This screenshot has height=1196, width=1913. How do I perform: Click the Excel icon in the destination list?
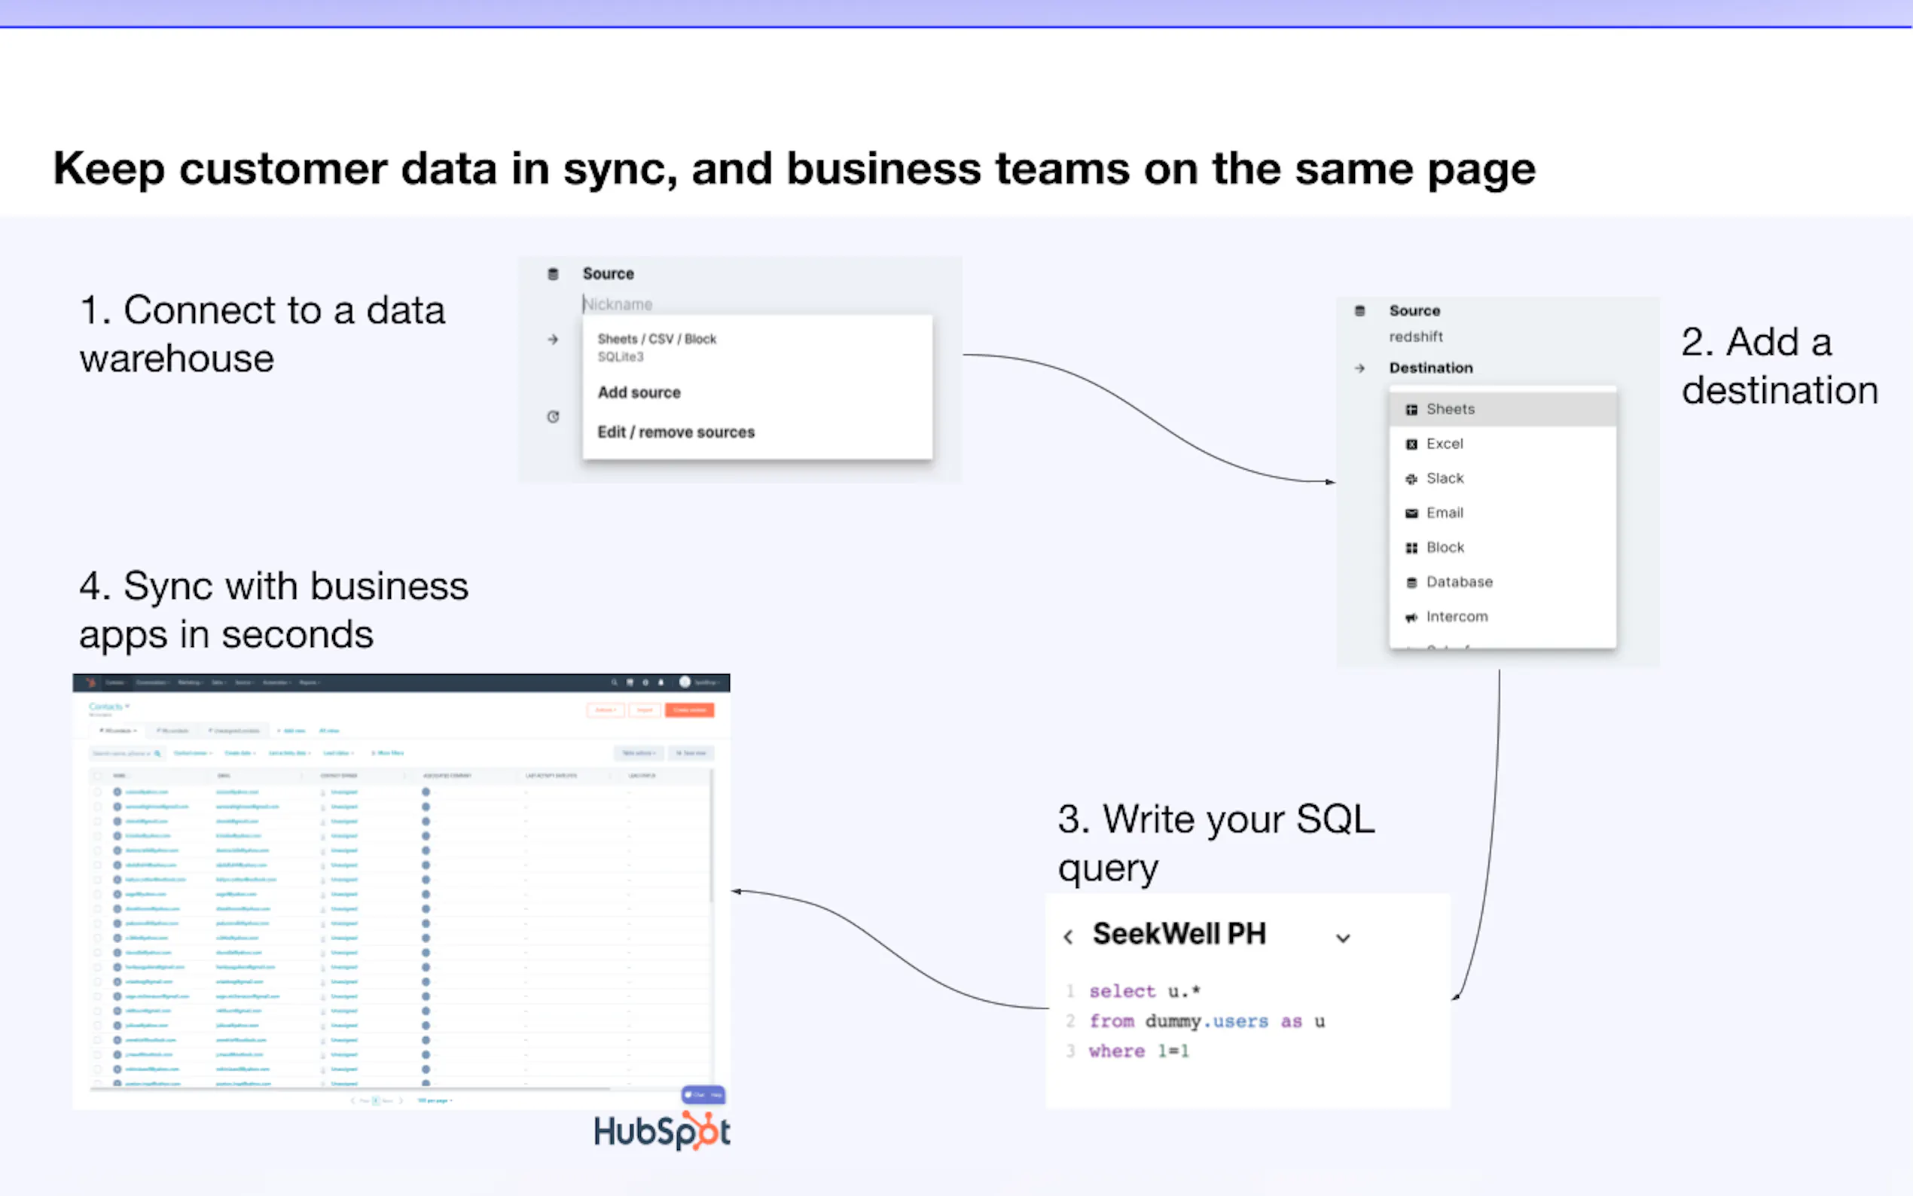[x=1411, y=444]
